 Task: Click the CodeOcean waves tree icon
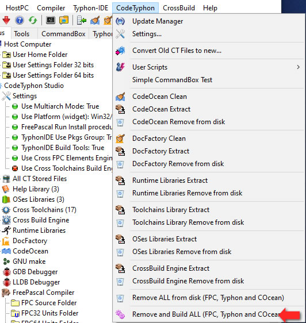pos(6,251)
